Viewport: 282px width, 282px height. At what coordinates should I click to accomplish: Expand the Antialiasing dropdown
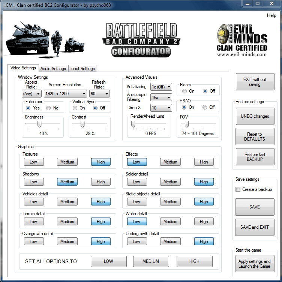161,87
